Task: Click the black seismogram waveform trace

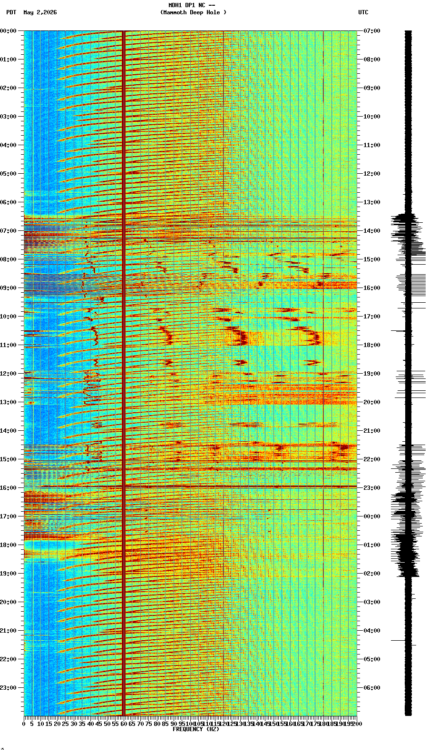Action: click(408, 373)
